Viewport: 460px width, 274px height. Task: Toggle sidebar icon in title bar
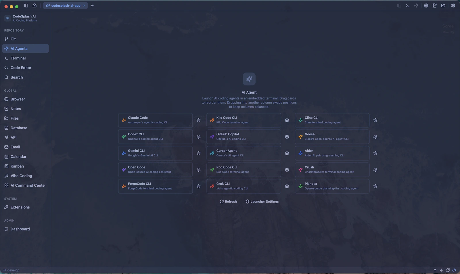pyautogui.click(x=26, y=5)
